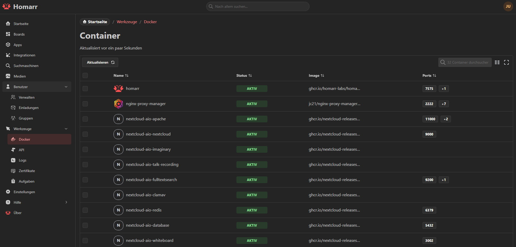The image size is (516, 247).
Task: Click the nginx-proxy-manager container icon
Action: pyautogui.click(x=118, y=104)
